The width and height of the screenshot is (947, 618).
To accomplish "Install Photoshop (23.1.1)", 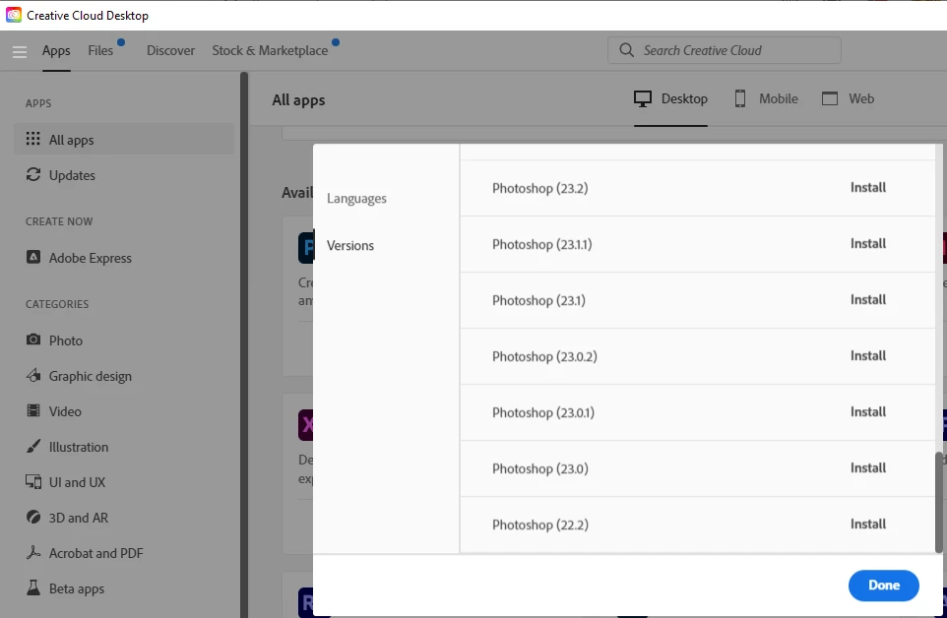I will (868, 244).
